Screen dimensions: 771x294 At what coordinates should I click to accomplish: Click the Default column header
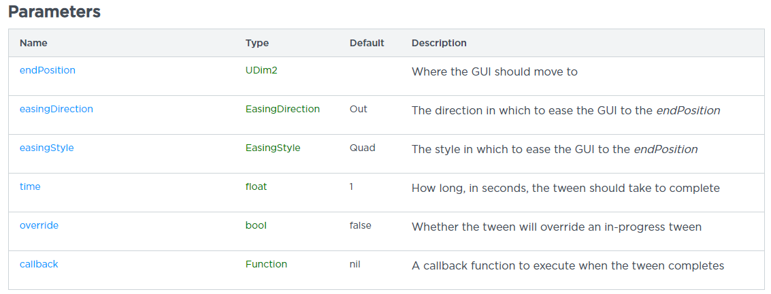tap(367, 43)
